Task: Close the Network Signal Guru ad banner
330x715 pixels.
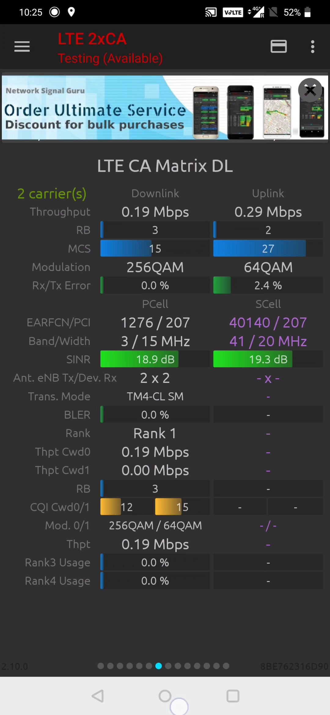Action: pyautogui.click(x=310, y=90)
